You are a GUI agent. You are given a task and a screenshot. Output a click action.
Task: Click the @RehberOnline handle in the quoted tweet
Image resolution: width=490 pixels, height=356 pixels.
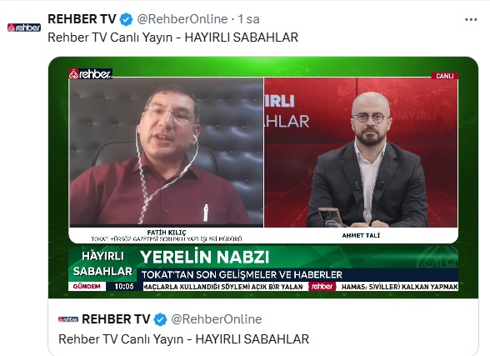217,319
